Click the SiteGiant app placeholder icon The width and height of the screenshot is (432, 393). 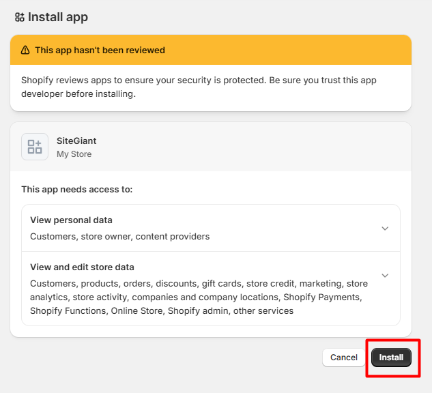35,147
